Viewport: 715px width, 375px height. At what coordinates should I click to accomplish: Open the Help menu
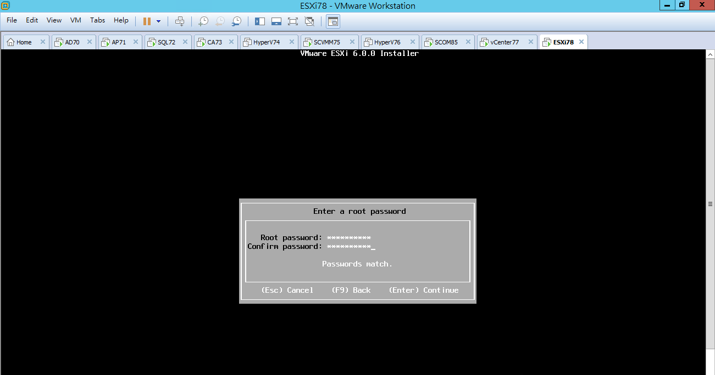click(121, 20)
